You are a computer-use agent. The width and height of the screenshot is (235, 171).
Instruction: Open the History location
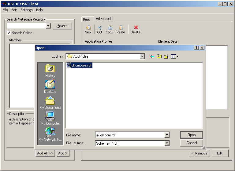(50, 71)
